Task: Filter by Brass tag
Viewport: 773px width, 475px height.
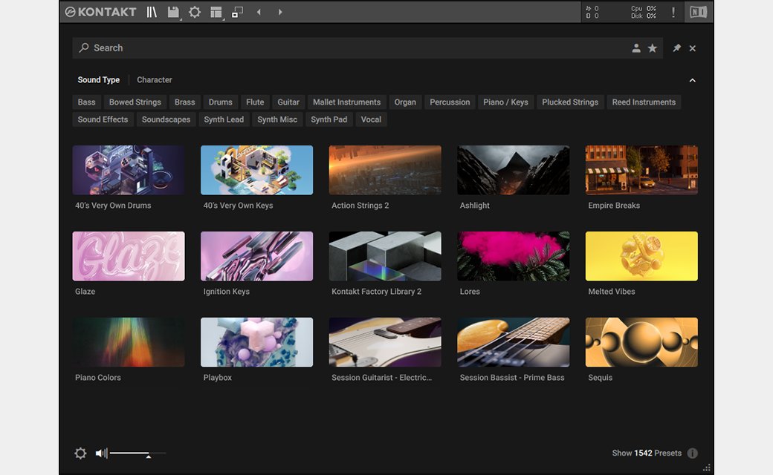Action: point(185,102)
